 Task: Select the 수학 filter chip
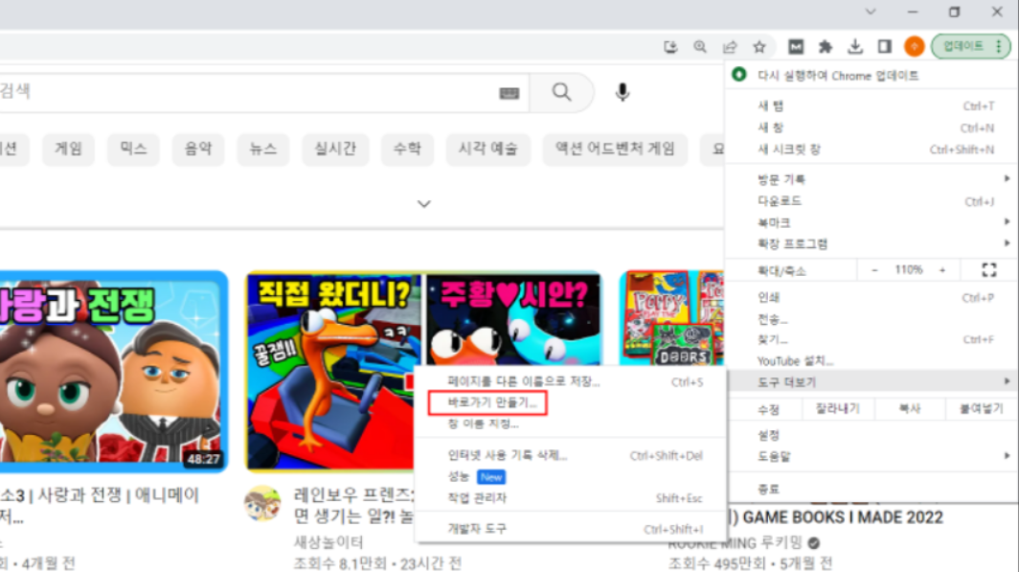[407, 149]
